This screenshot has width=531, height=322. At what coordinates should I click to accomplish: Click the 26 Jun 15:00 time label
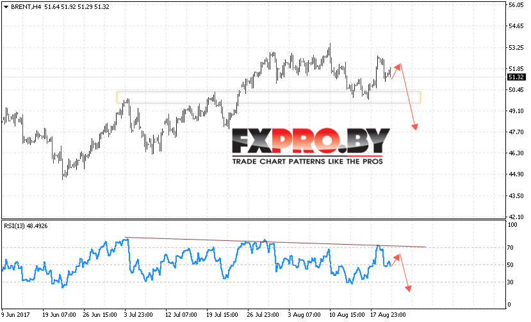100,314
